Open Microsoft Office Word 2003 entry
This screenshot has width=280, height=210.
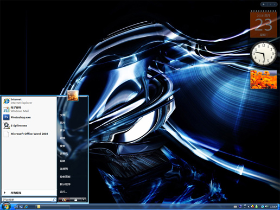pyautogui.click(x=29, y=134)
